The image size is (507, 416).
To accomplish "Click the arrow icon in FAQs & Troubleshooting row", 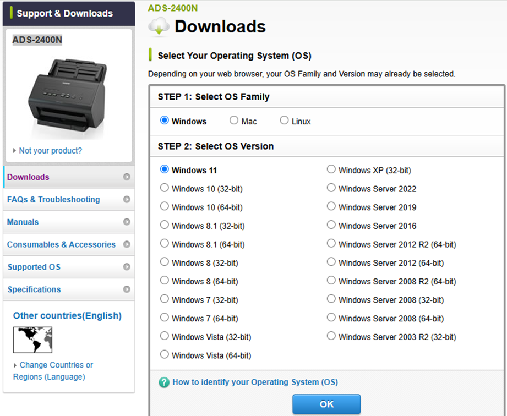I will tap(127, 199).
